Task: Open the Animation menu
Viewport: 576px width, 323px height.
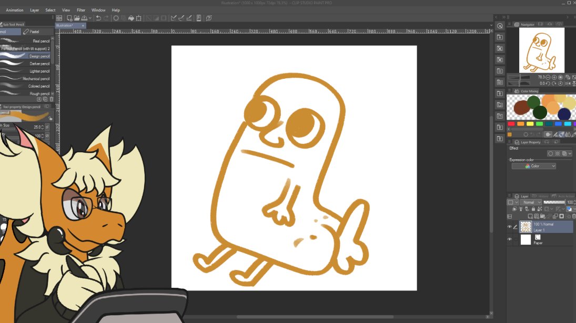Action: tap(14, 11)
